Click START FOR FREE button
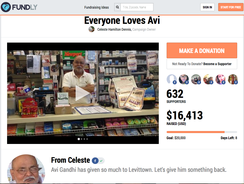The width and height of the screenshot is (244, 184). click(x=231, y=7)
